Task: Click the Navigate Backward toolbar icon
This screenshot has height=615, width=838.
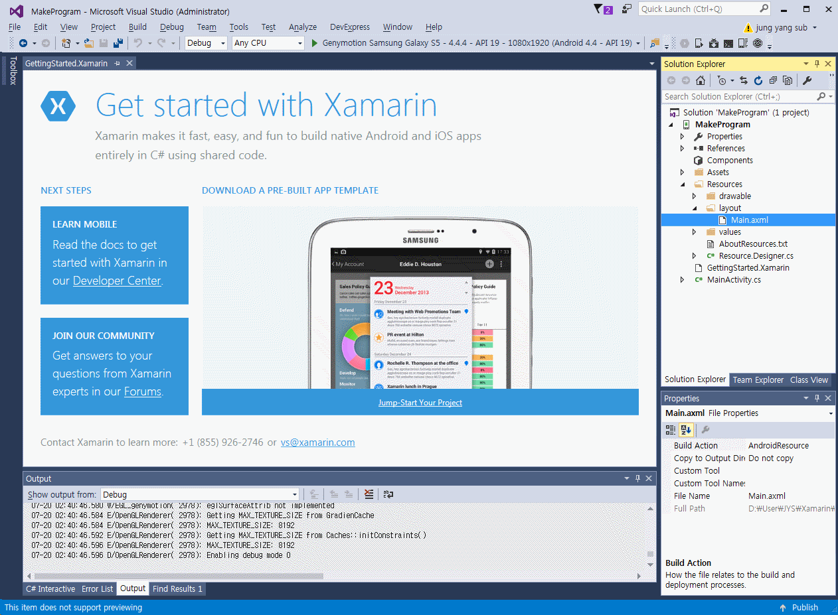Action: [x=23, y=43]
